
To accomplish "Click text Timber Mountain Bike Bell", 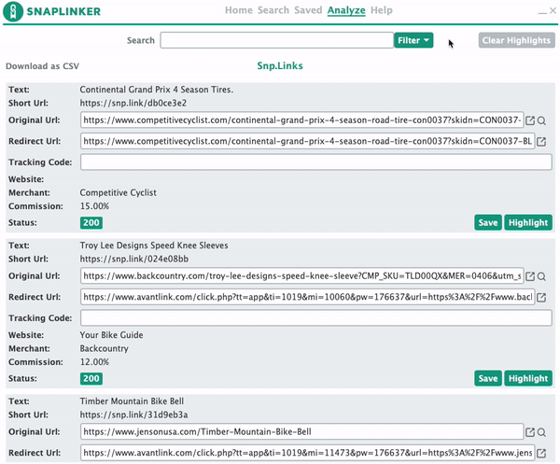I will 132,401.
